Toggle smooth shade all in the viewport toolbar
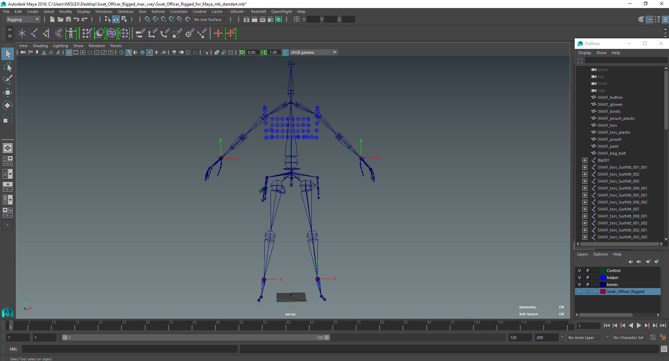This screenshot has height=361, width=669. click(x=128, y=52)
